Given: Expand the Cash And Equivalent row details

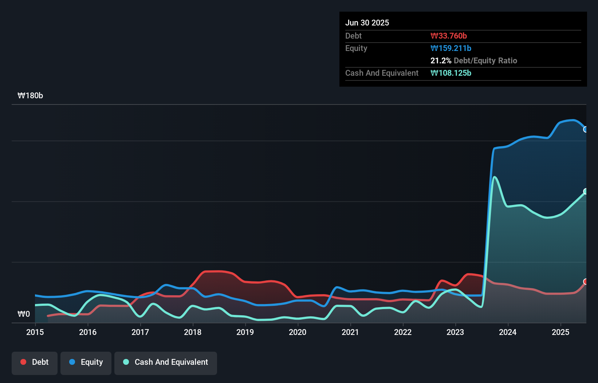Looking at the screenshot, I should [x=382, y=73].
